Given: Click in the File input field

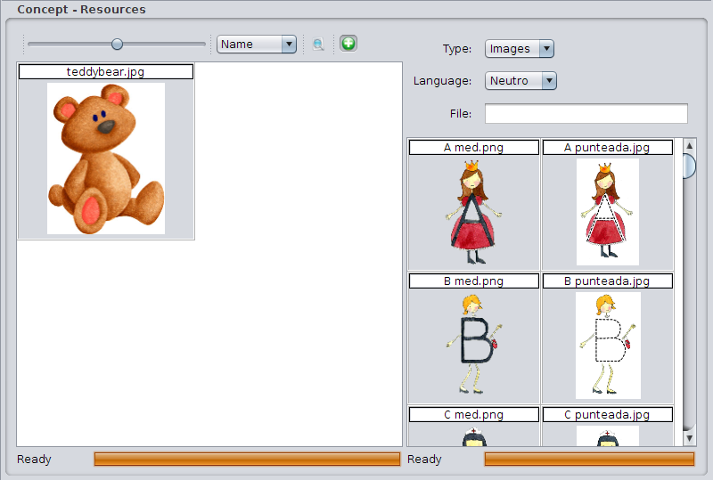Looking at the screenshot, I should [586, 114].
